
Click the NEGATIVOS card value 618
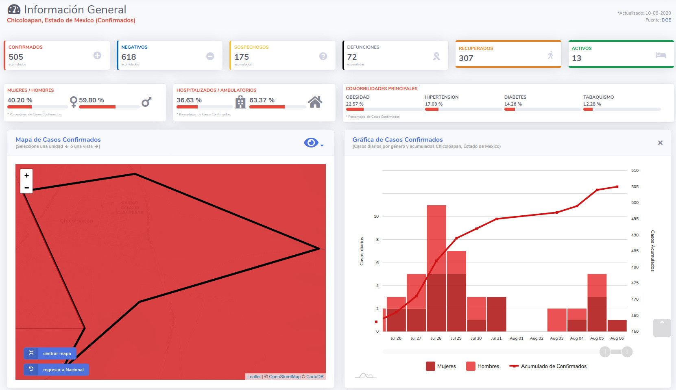[x=129, y=57]
